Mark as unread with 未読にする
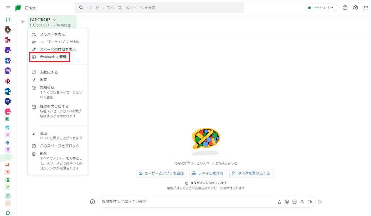Image resolution: width=371 pixels, height=216 pixels. tap(58, 72)
